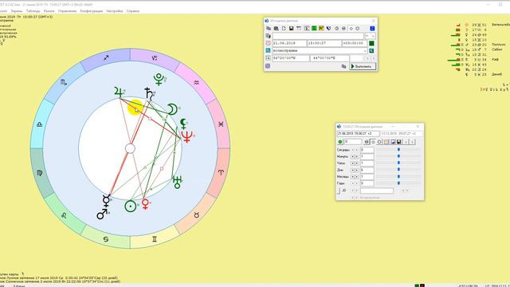The height and width of the screenshot is (287, 510).
Task: Toggle the circle-minus button in the top toolbar
Action: 343,29
